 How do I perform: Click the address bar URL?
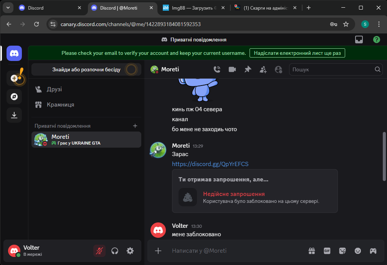(131, 24)
